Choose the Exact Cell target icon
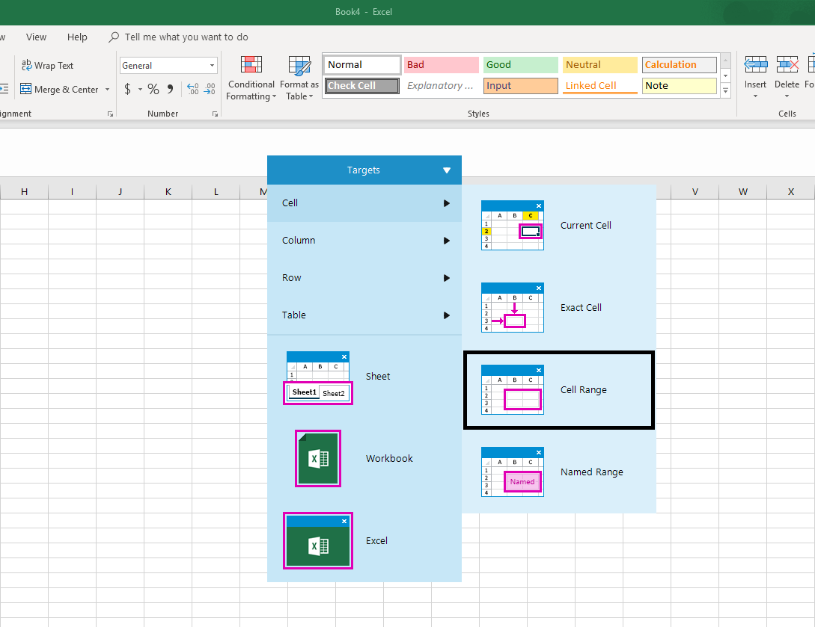Image resolution: width=815 pixels, height=627 pixels. point(513,307)
